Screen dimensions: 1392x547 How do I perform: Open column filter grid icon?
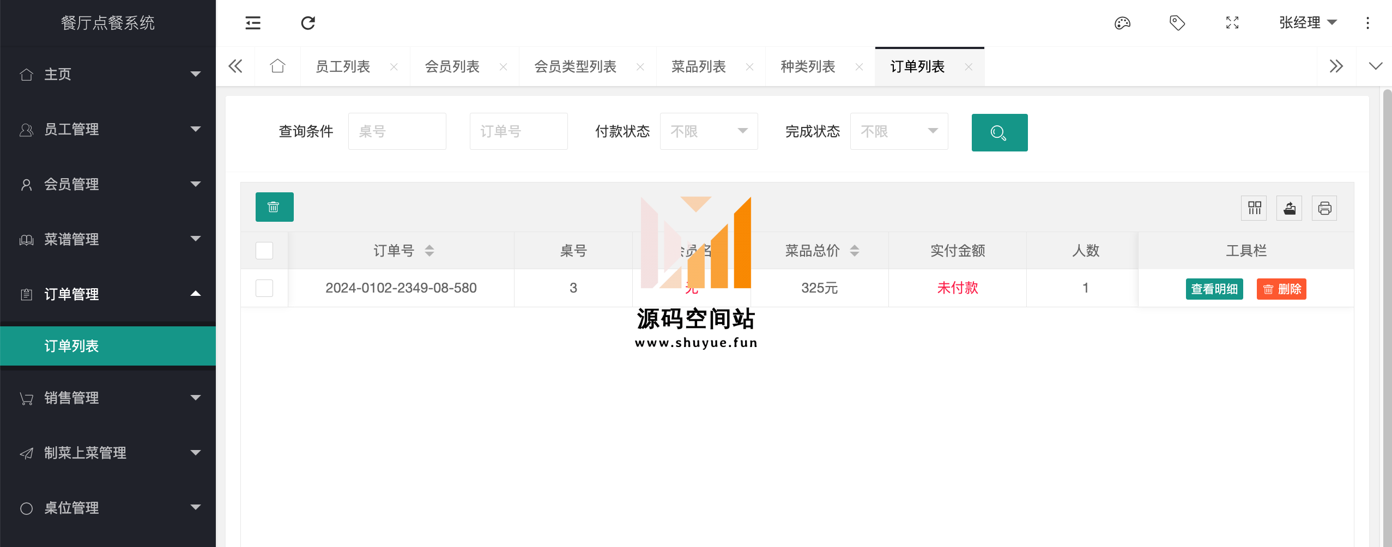pos(1254,208)
